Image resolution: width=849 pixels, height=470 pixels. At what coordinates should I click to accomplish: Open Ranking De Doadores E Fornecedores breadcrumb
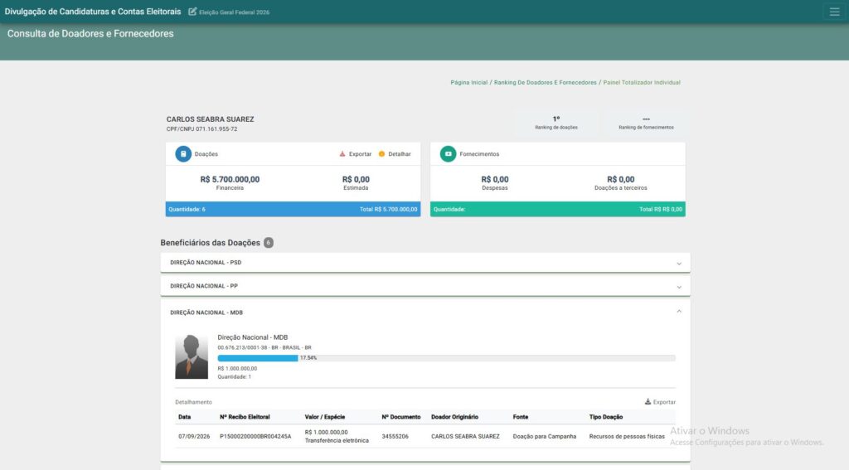tap(545, 83)
